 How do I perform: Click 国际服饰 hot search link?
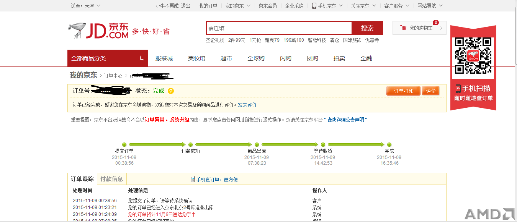(352, 40)
